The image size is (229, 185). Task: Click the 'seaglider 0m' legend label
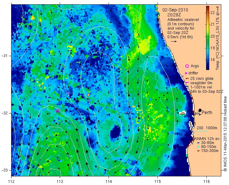pos(201,83)
